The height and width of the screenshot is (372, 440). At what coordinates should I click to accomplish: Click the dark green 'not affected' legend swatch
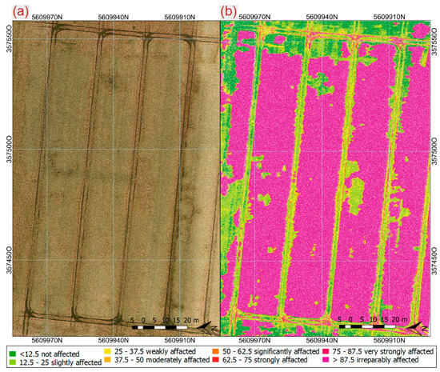tap(12, 354)
